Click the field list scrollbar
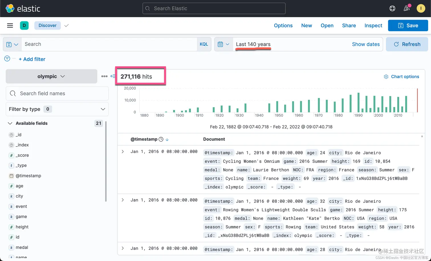Viewport: 431px width, 261px height. (106, 161)
